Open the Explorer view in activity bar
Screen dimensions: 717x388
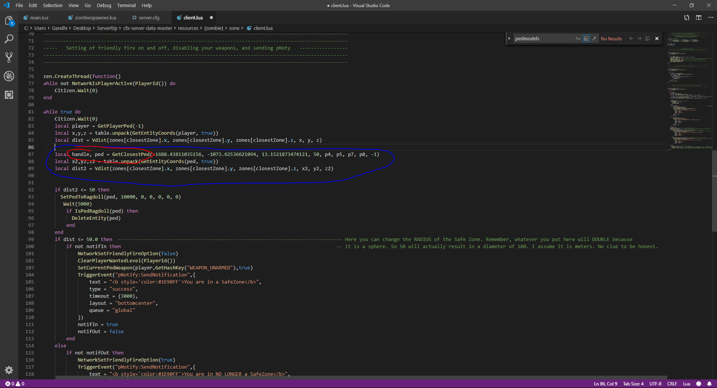(9, 21)
